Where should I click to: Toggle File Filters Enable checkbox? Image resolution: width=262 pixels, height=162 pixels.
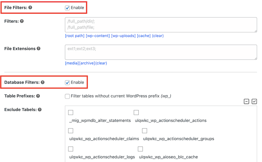tap(67, 8)
